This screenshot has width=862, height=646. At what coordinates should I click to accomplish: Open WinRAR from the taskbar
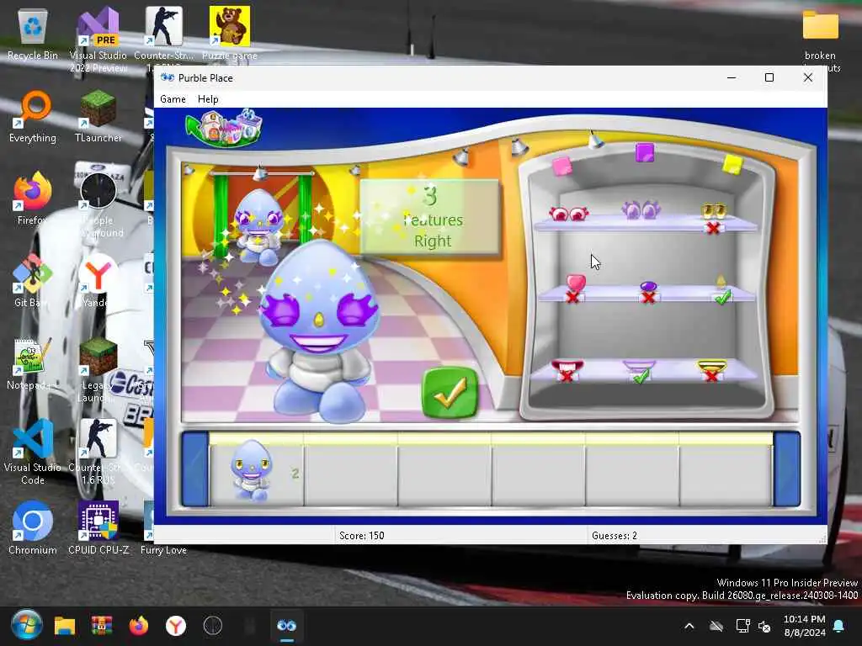point(102,626)
